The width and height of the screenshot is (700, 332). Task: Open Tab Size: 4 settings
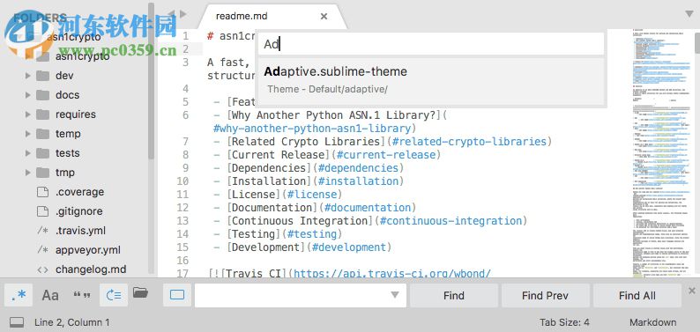[x=564, y=322]
